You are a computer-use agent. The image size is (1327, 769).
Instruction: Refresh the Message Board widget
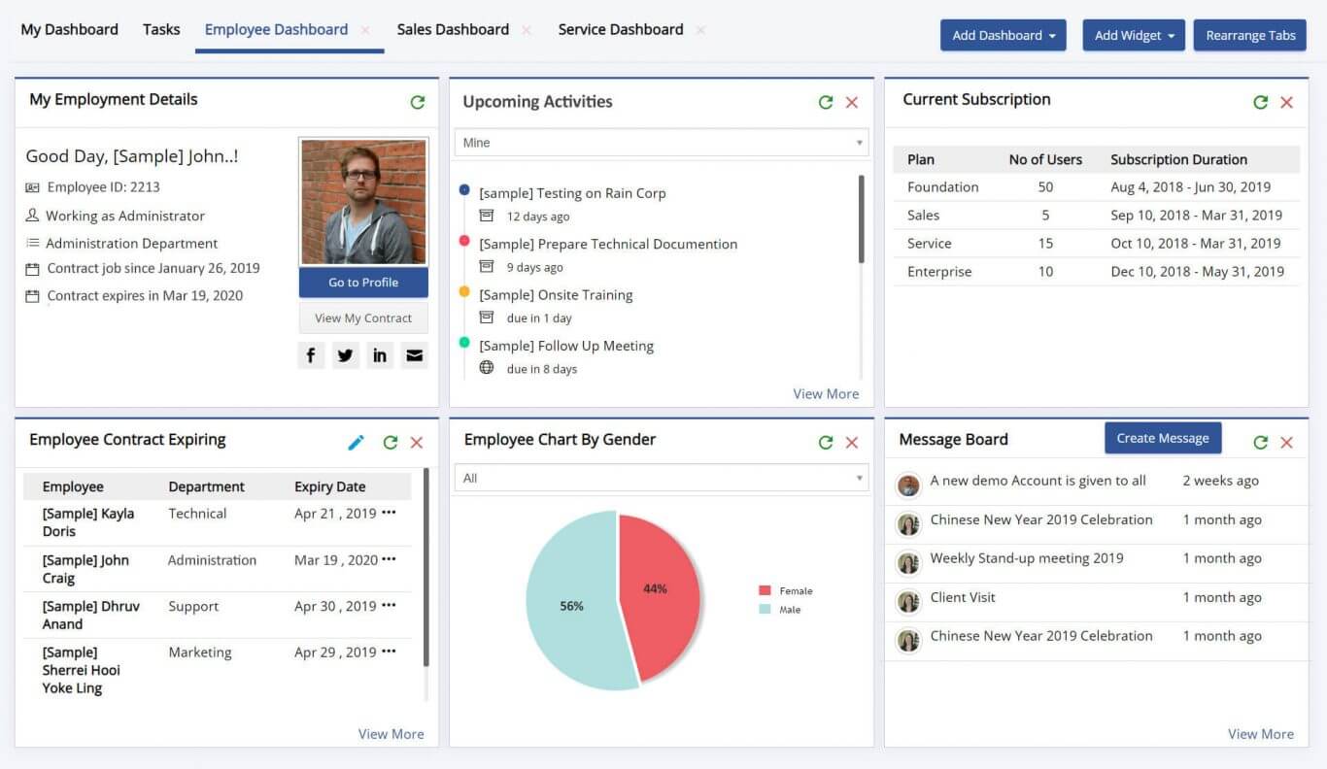coord(1260,440)
